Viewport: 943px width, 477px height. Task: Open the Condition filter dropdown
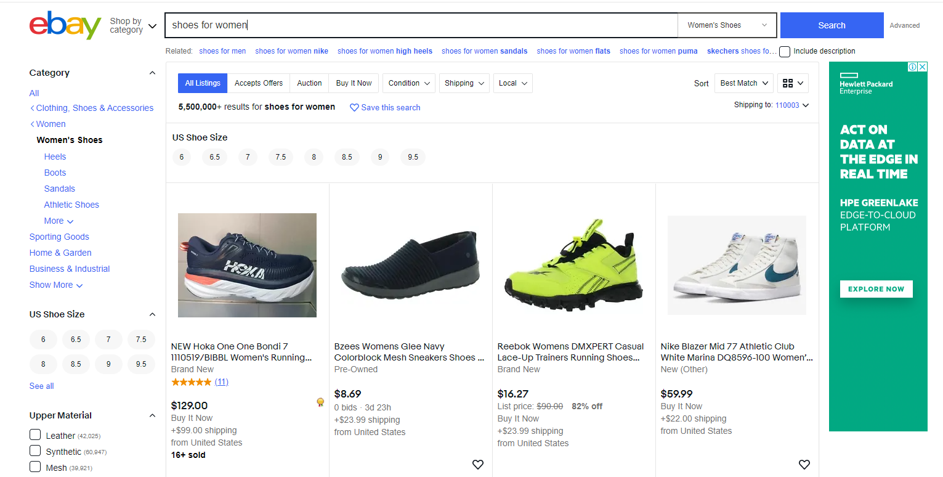(x=409, y=83)
